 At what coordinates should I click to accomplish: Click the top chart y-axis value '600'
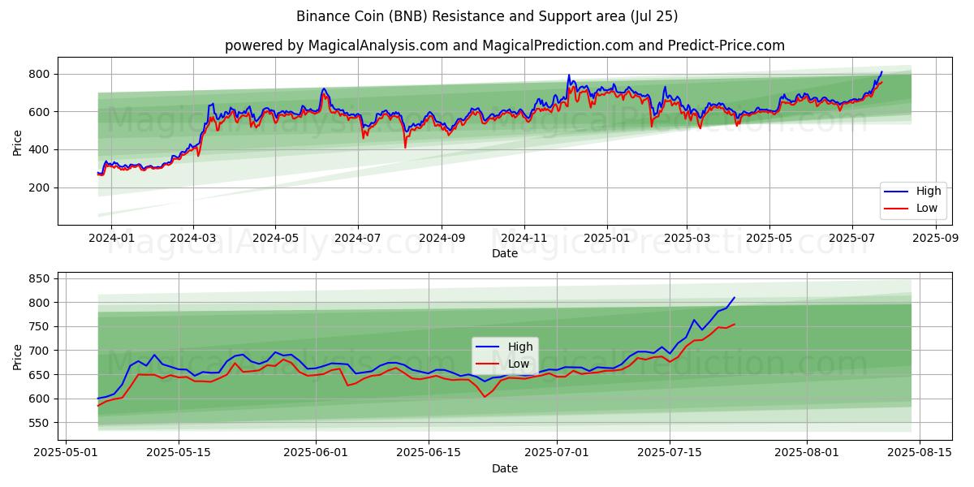click(x=41, y=112)
